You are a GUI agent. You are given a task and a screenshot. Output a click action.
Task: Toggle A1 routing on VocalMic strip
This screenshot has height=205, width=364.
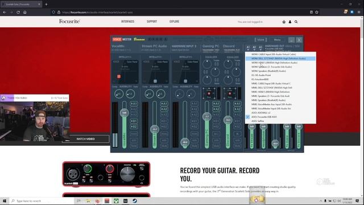point(134,104)
